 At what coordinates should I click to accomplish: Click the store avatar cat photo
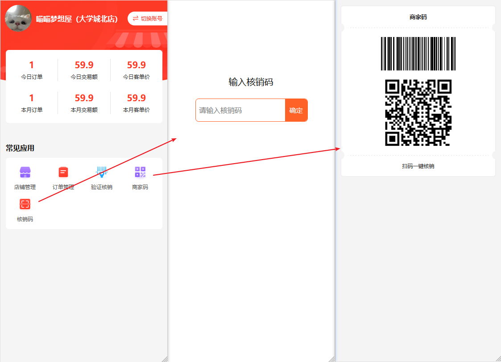click(18, 18)
